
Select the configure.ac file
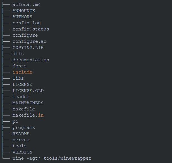pos(29,41)
